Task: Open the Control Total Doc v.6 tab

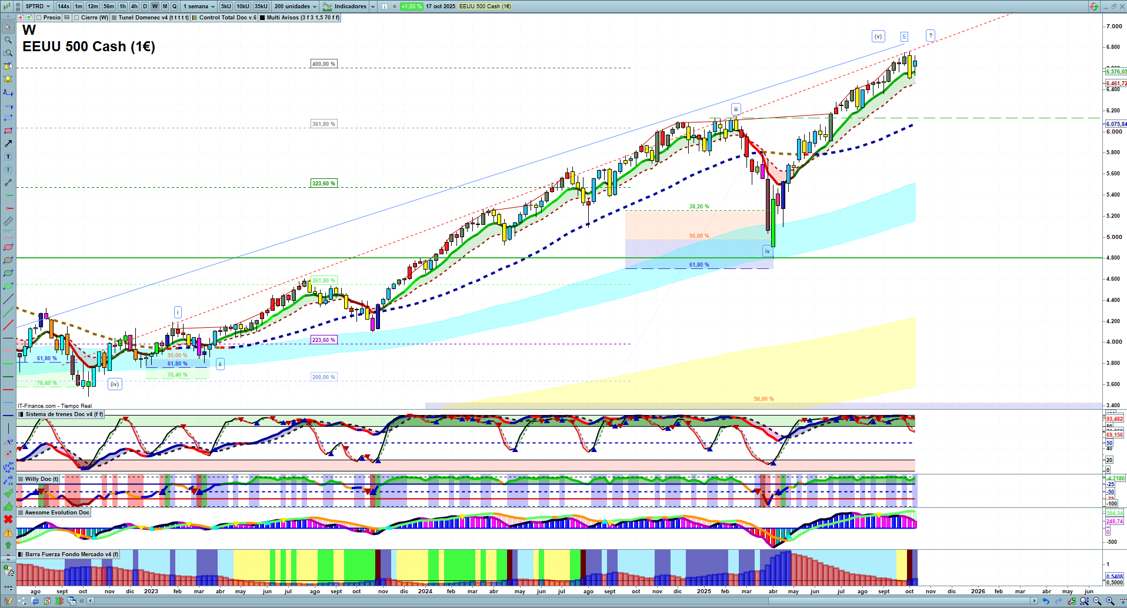Action: click(x=227, y=18)
